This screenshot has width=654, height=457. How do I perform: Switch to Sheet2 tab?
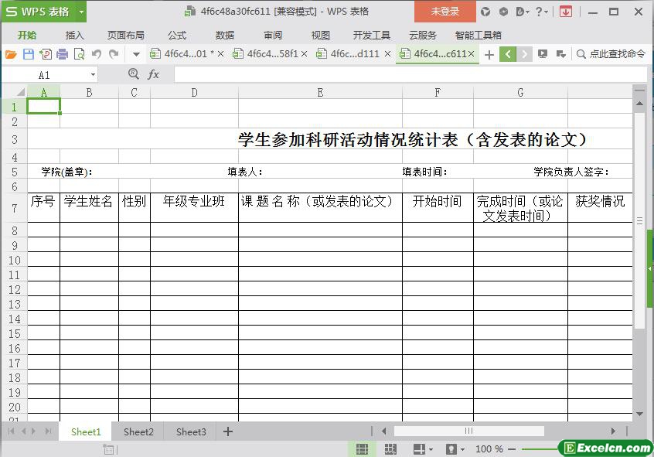pos(138,432)
